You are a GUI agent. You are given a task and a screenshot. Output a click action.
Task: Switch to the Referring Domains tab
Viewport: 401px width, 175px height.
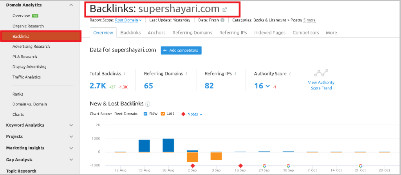coord(192,33)
